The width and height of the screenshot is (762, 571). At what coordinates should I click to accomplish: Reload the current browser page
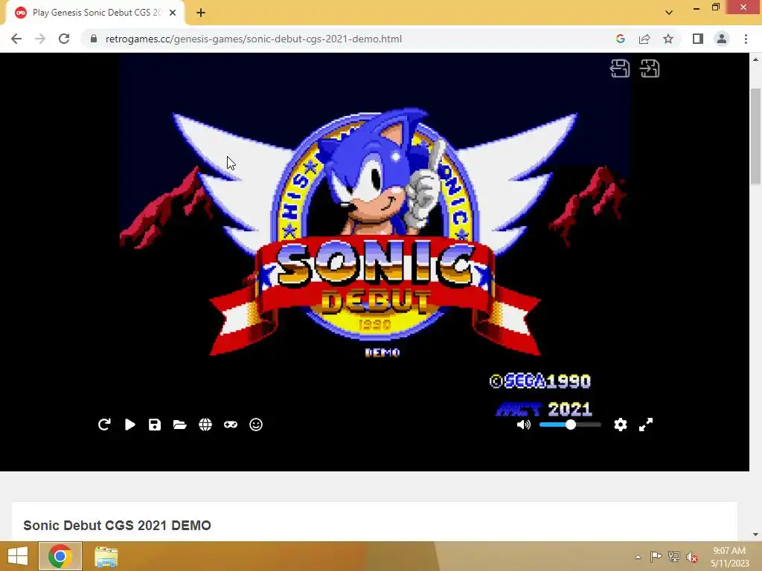pos(64,39)
